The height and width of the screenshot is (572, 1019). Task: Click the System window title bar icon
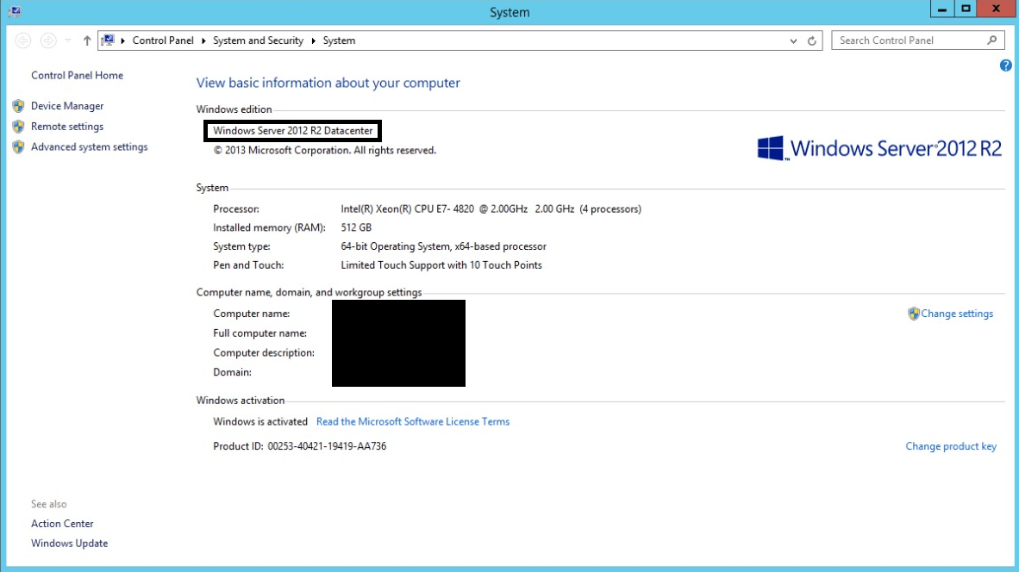(15, 11)
